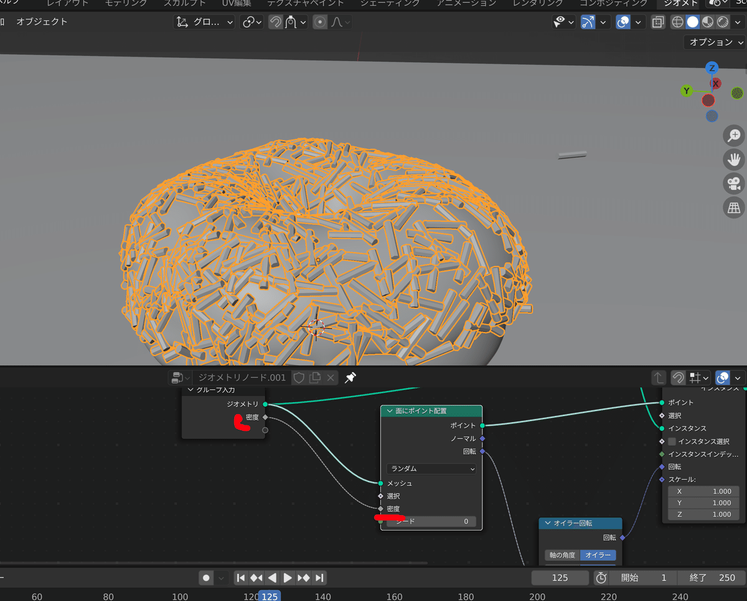Toggle proportional editing
This screenshot has width=747, height=601.
[320, 22]
